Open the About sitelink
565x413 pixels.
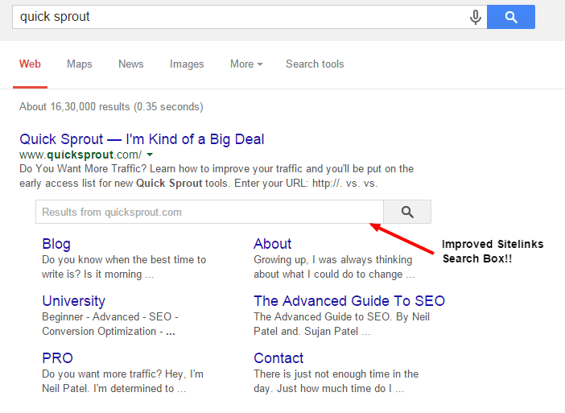coord(272,244)
